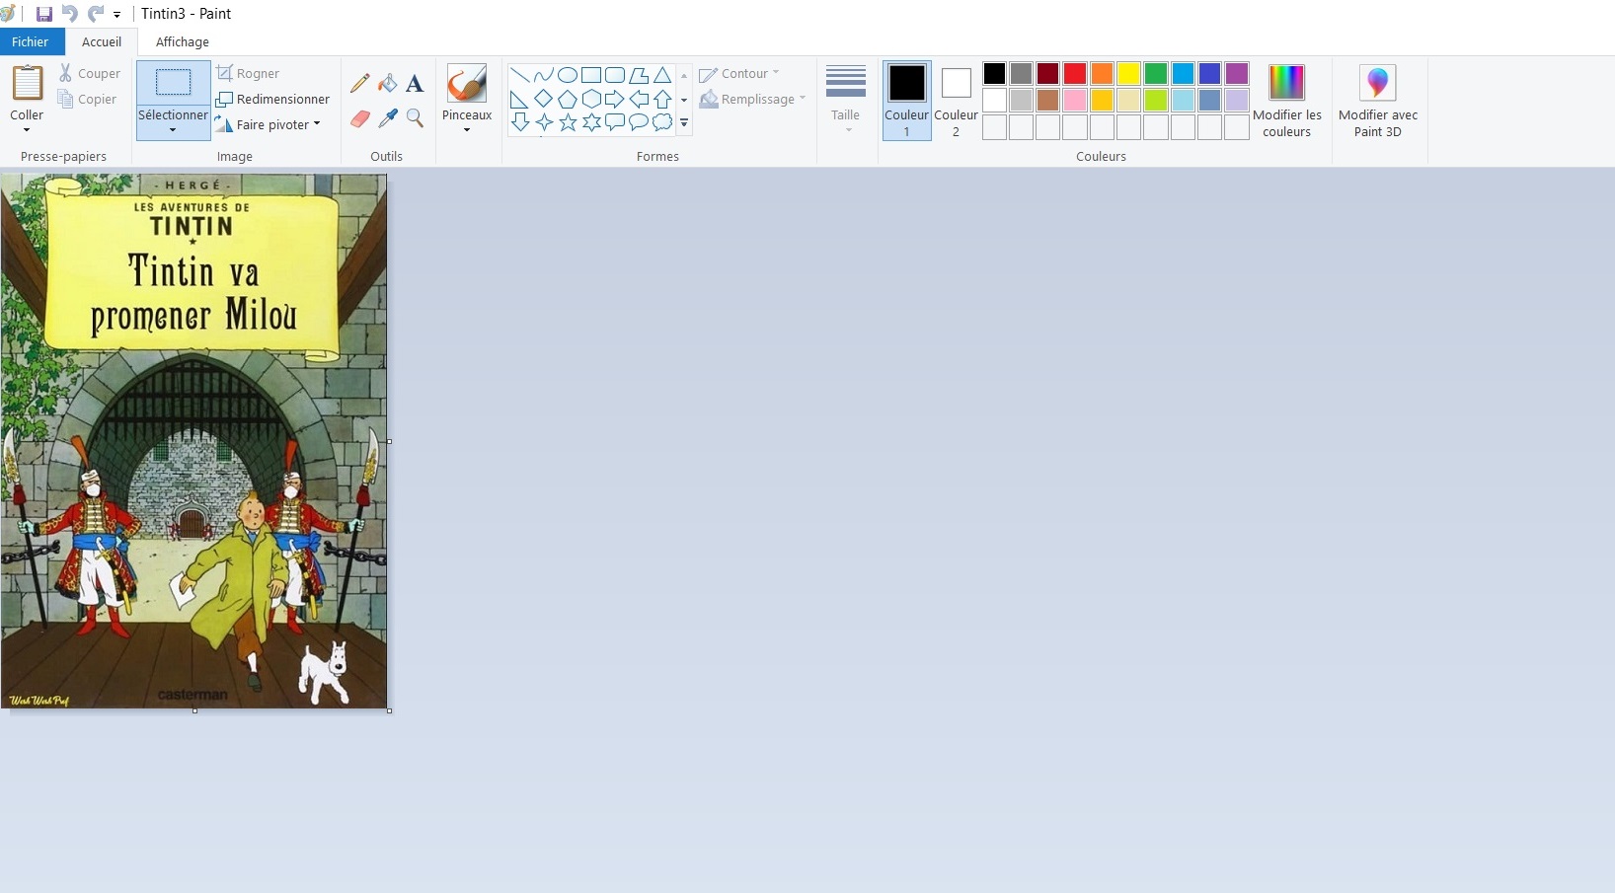Choose the isosceles triangle shape
The height and width of the screenshot is (893, 1615).
662,75
